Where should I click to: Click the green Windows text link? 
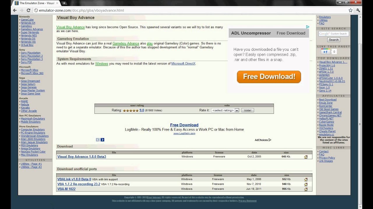101,64
